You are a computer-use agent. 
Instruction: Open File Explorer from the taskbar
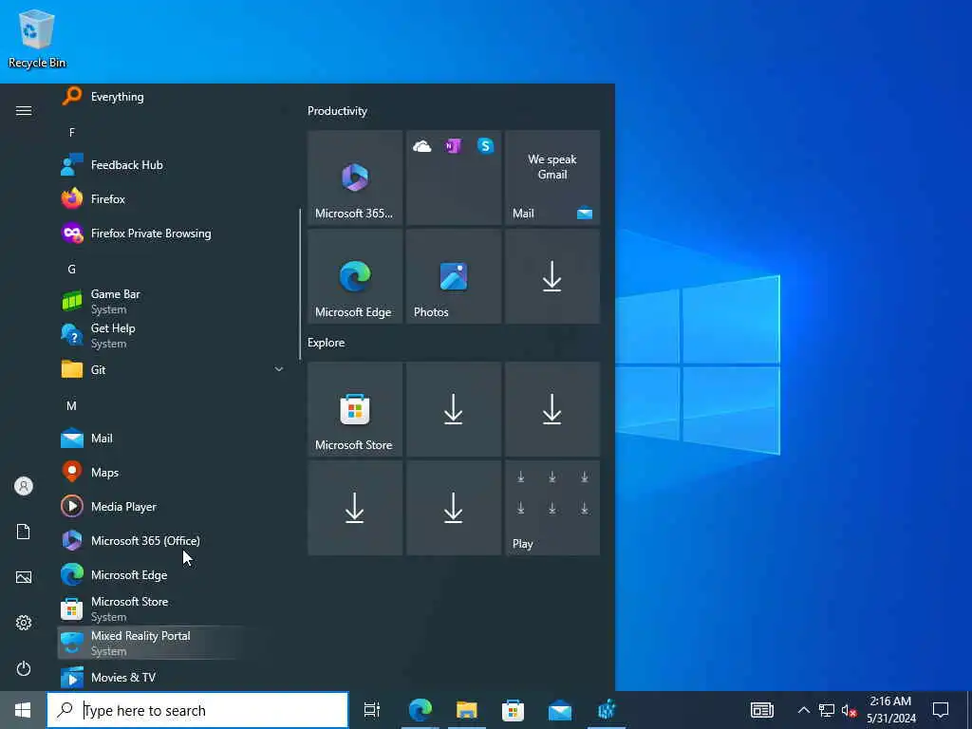467,710
